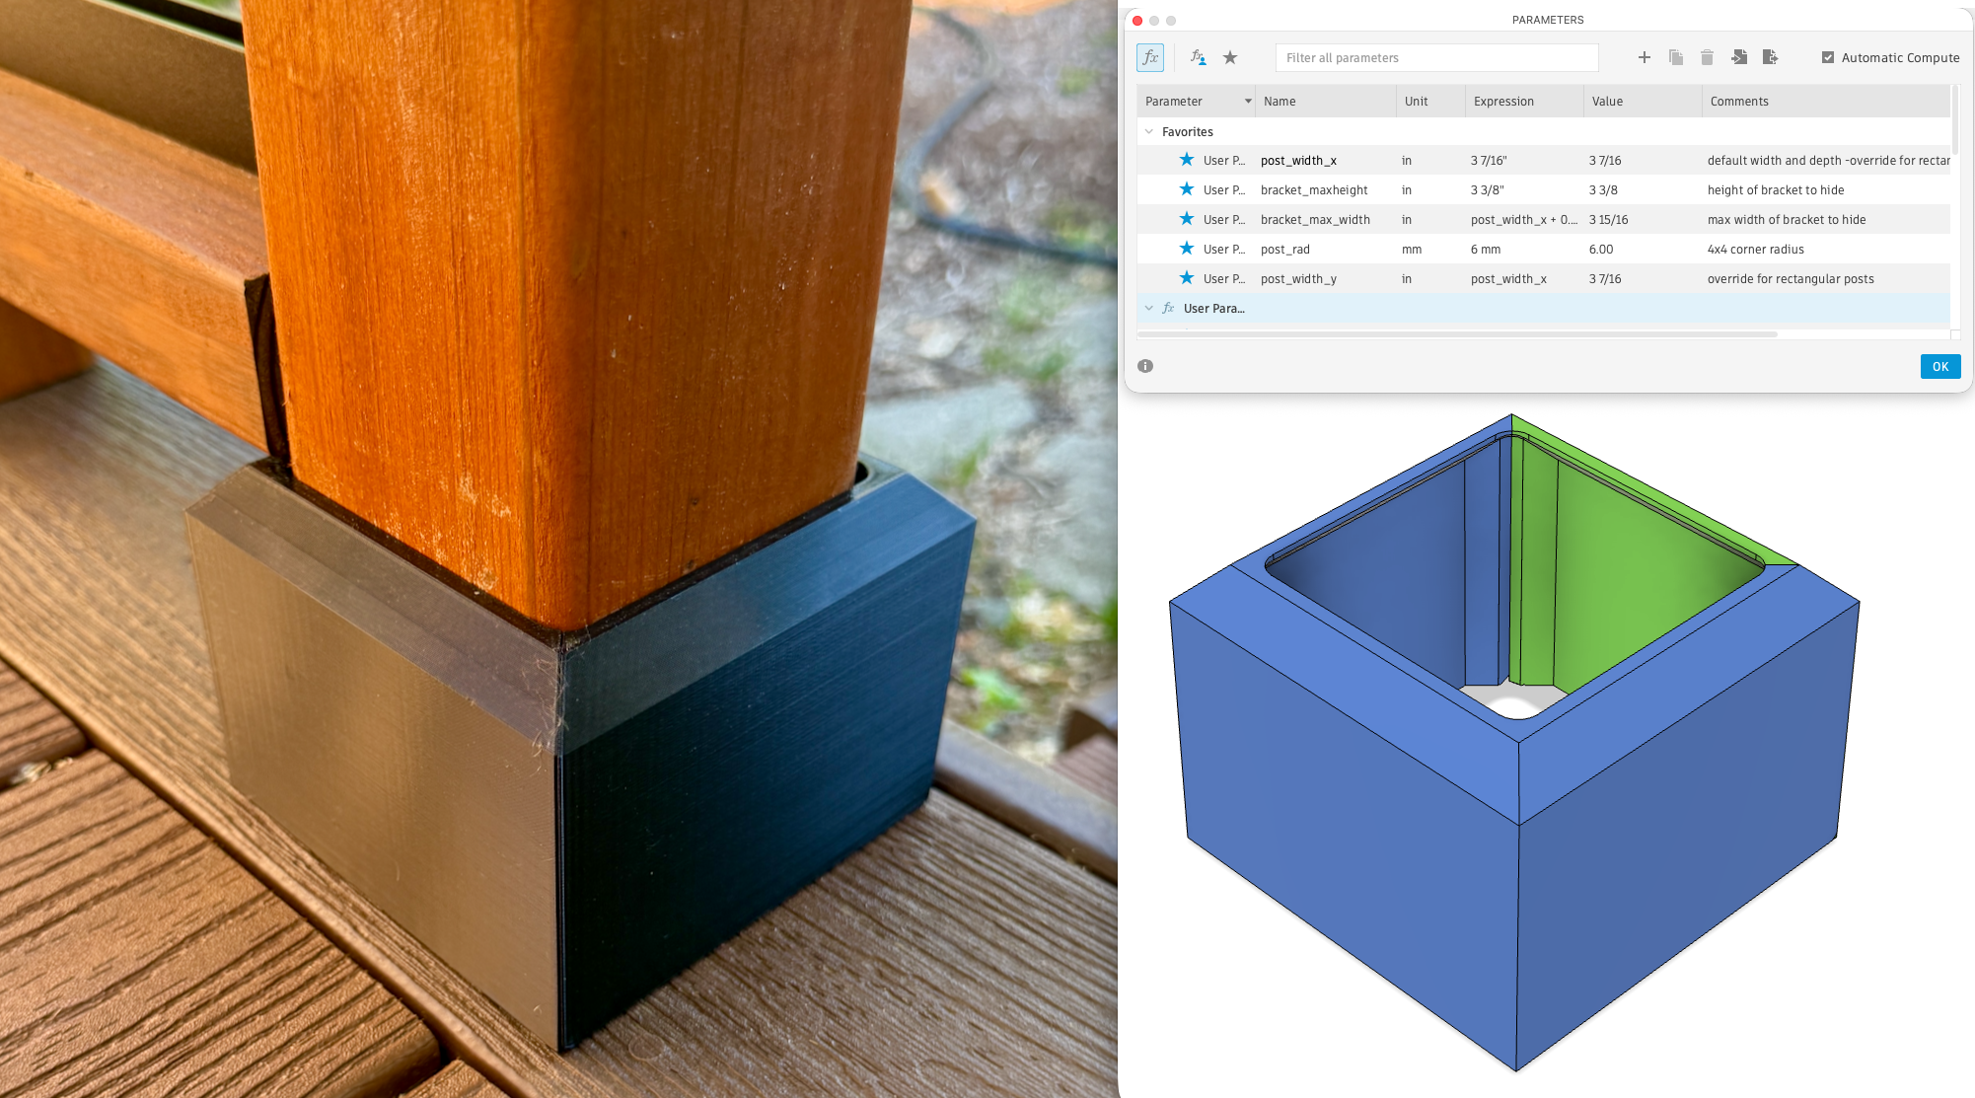1975x1098 pixels.
Task: Collapse the Favorites group
Action: coord(1149,131)
